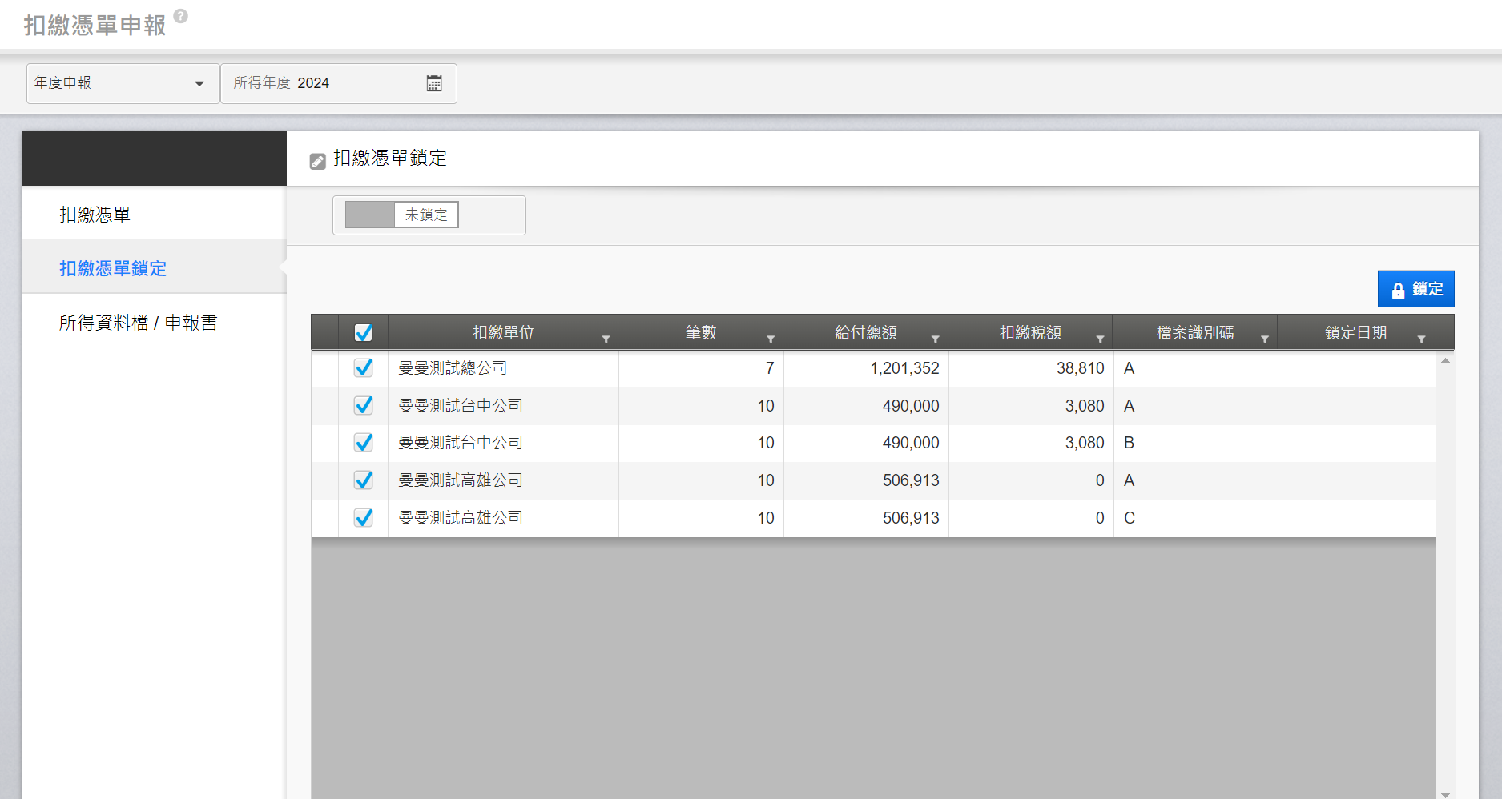
Task: Select the 扣繳憑單鎖定 sidebar item
Action: pyautogui.click(x=113, y=268)
